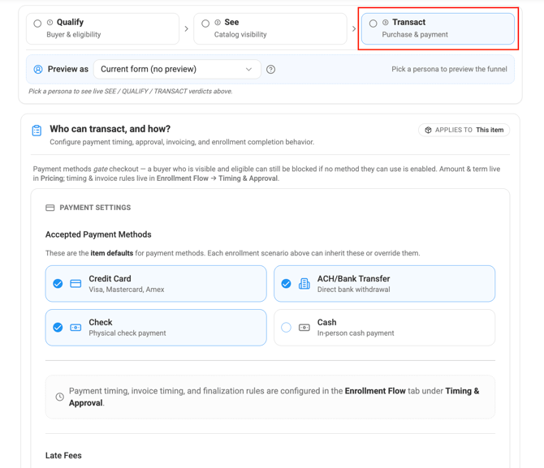Screen dimensions: 544x468
Task: Switch to the Qualify step tab
Action: point(102,28)
